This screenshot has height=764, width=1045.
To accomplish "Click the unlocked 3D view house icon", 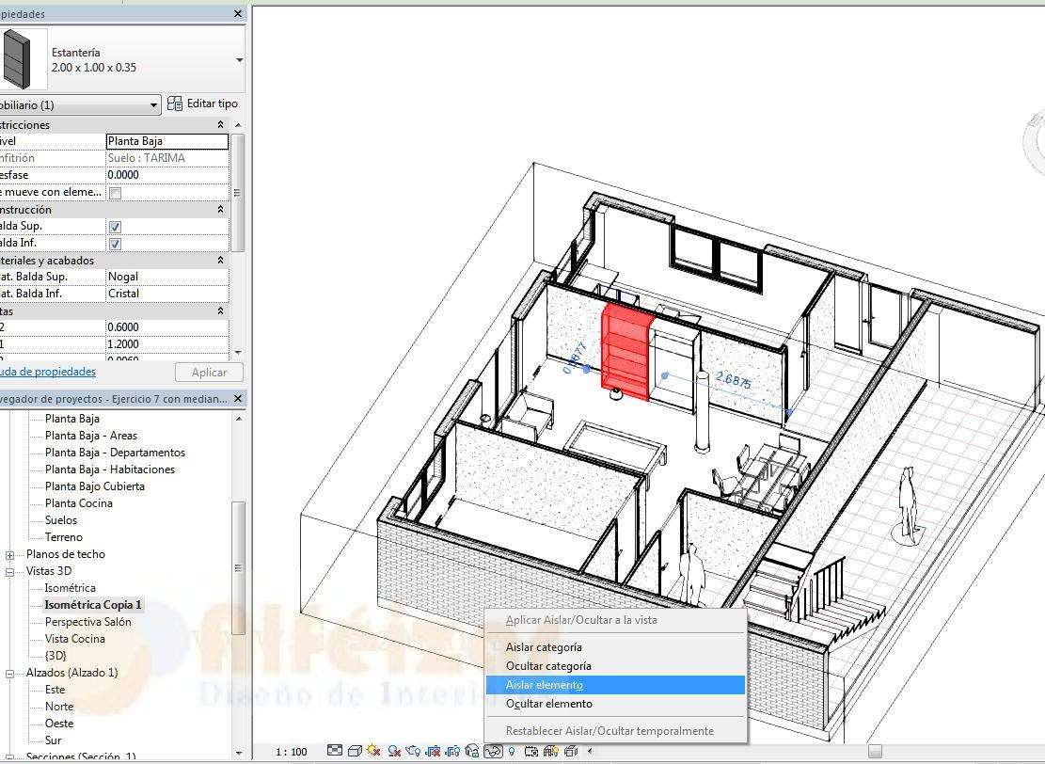I will 473,751.
